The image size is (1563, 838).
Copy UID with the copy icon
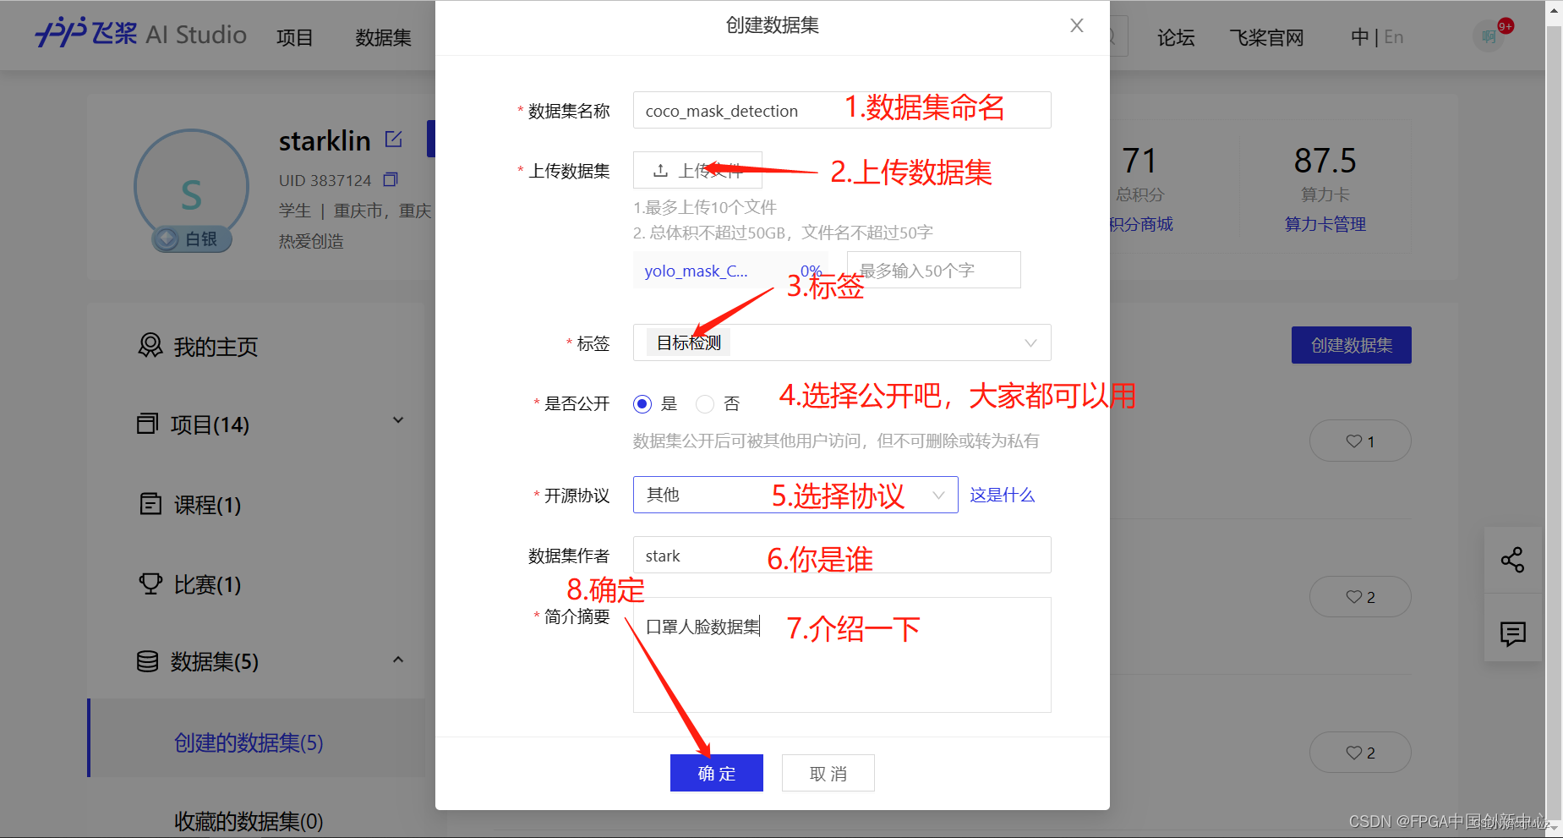390,179
